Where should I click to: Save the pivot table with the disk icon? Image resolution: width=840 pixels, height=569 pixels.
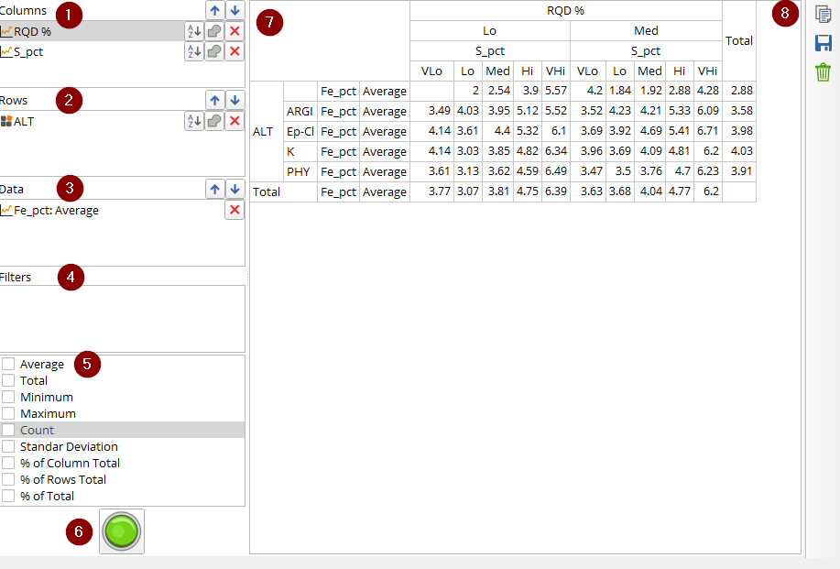[x=823, y=43]
